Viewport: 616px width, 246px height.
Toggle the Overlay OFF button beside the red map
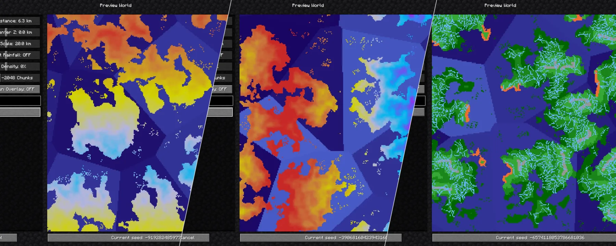[x=221, y=89]
